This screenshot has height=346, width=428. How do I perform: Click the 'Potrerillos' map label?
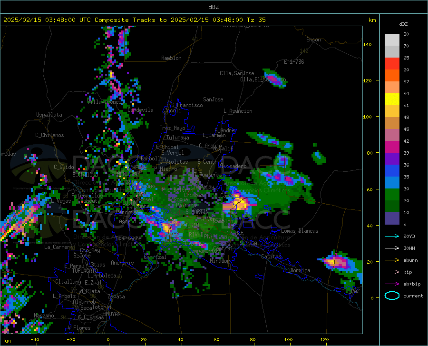[x=87, y=196]
